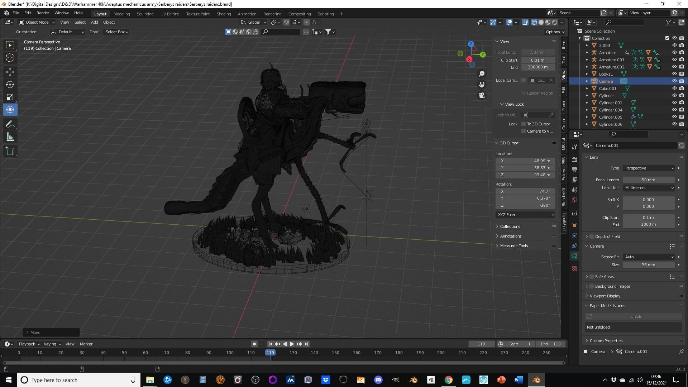
Task: Open the Texture properties tab
Action: [574, 269]
